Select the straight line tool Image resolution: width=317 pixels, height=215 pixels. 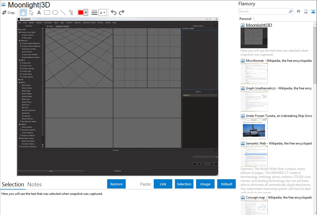click(x=63, y=12)
